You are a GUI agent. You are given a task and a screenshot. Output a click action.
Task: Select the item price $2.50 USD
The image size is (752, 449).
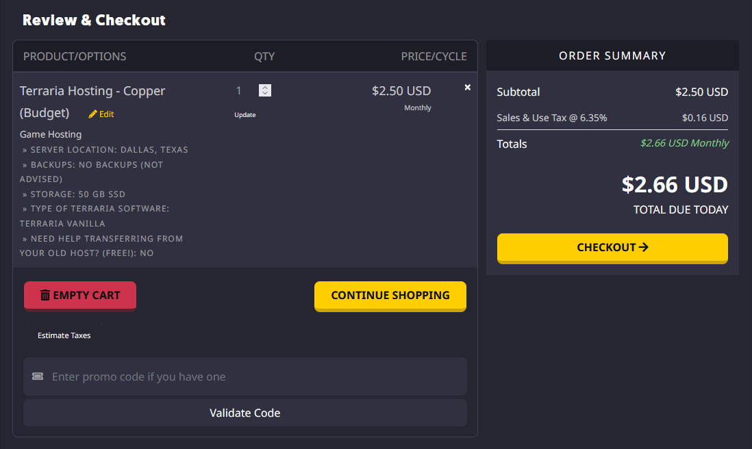(401, 91)
